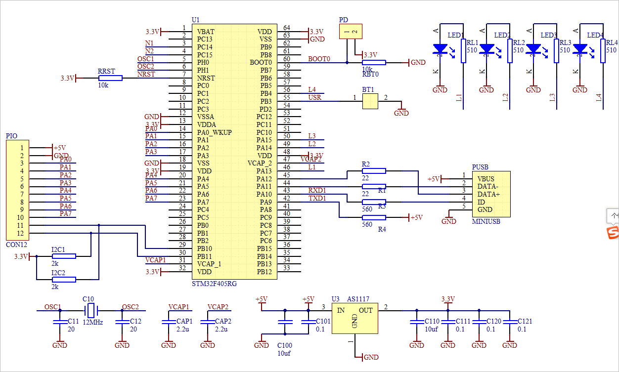Click the AS1117 regulator U3 symbol
Image resolution: width=619 pixels, height=372 pixels.
click(354, 318)
